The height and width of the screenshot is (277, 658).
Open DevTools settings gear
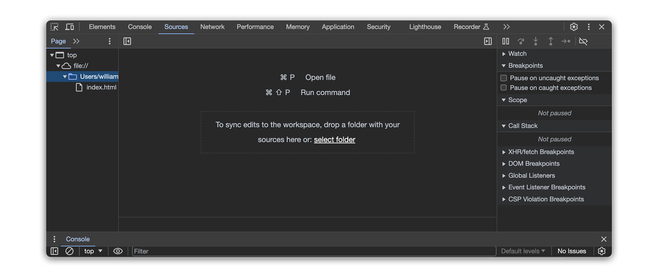(x=574, y=27)
